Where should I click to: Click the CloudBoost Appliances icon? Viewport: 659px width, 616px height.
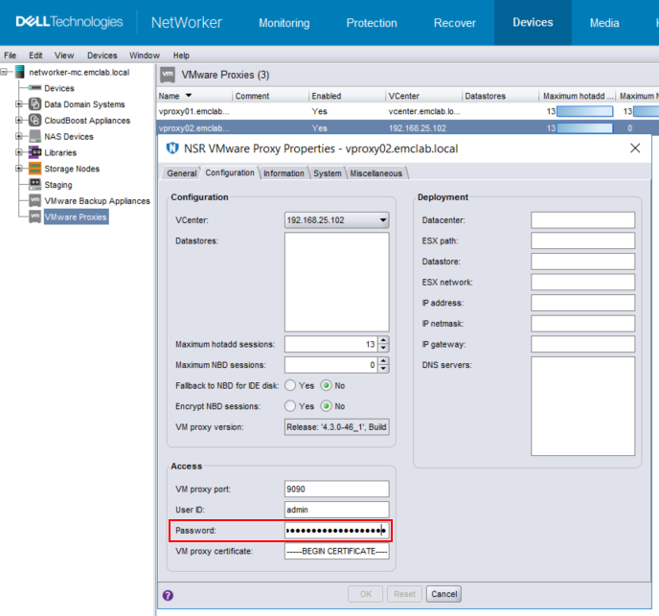click(34, 121)
